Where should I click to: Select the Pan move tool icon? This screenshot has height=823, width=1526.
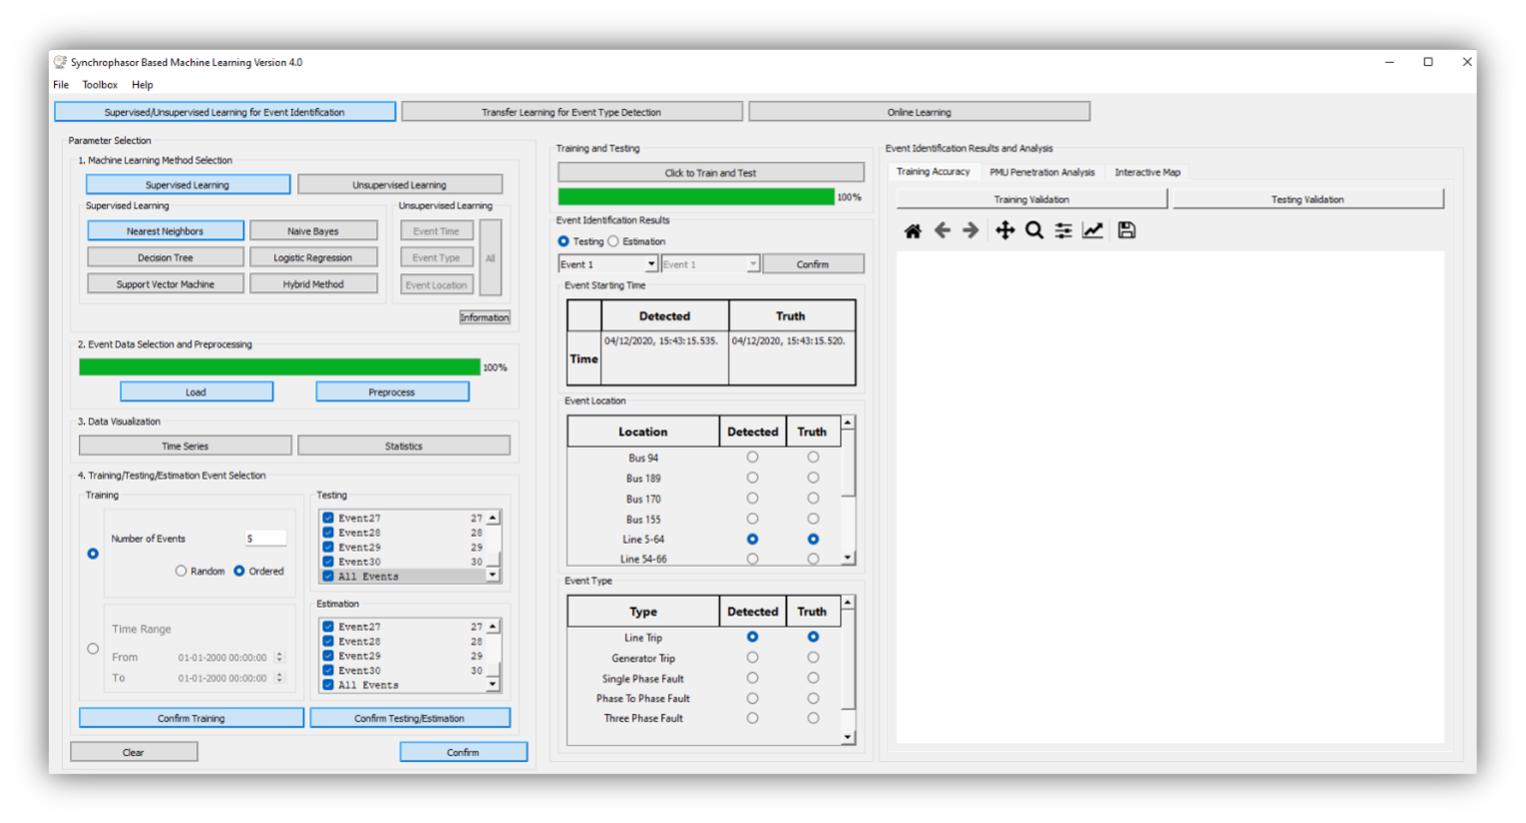(x=1004, y=231)
